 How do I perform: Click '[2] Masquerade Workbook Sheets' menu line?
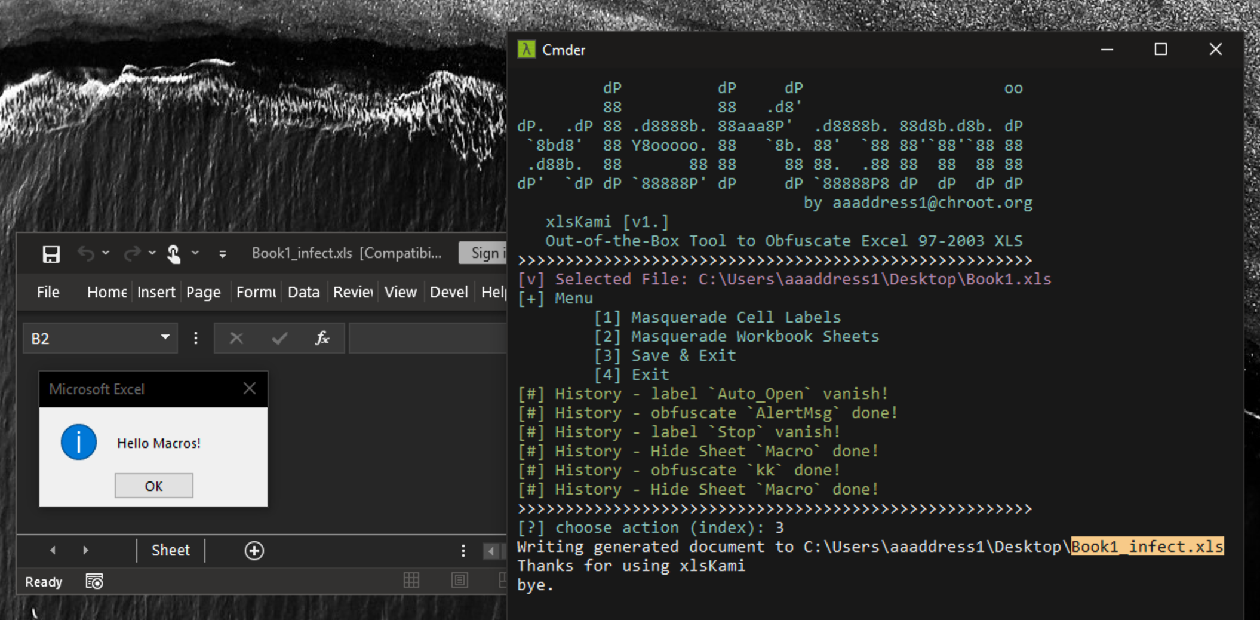click(x=736, y=336)
